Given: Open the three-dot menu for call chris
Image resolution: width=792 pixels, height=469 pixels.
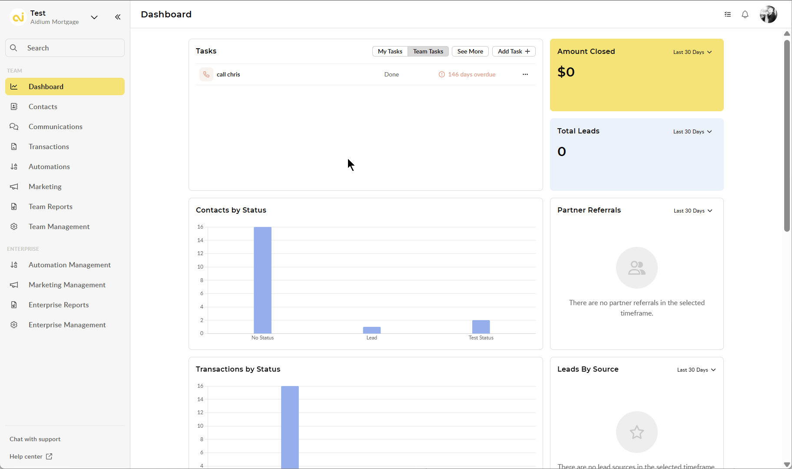Looking at the screenshot, I should coord(525,74).
